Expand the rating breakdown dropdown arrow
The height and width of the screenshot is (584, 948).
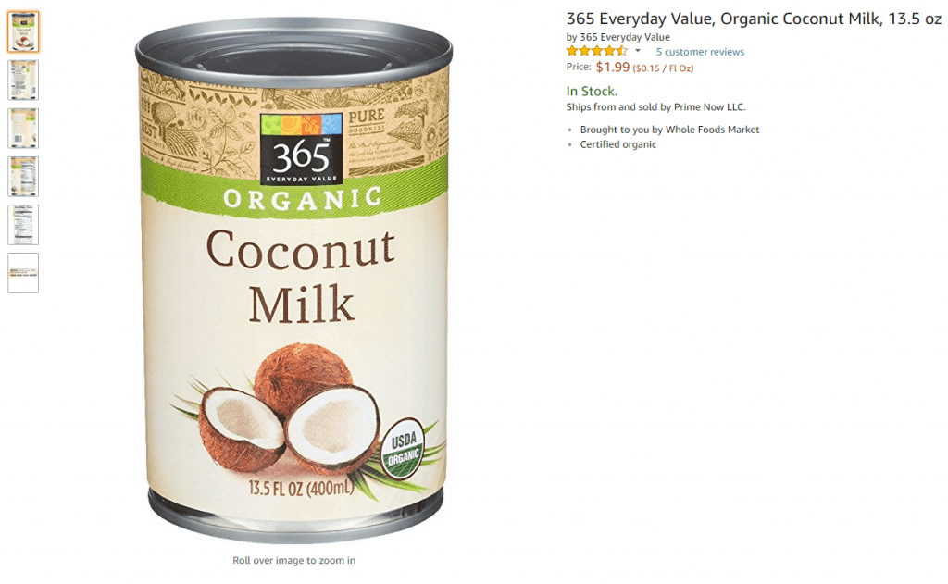click(x=637, y=52)
